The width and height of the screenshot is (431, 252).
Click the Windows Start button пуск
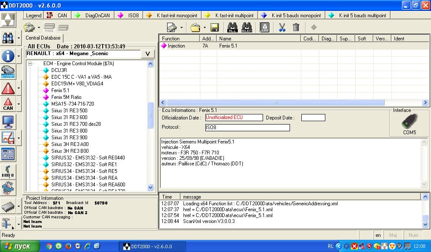click(x=20, y=246)
